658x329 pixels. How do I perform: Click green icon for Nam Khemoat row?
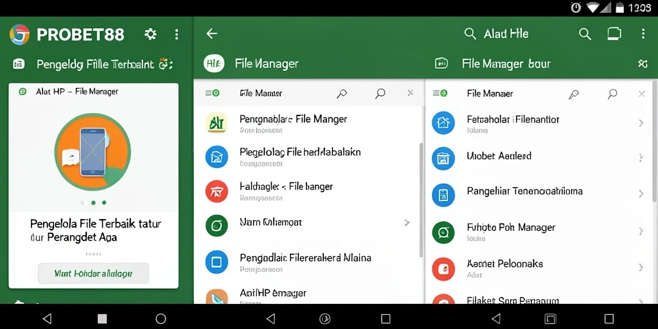[x=217, y=226]
